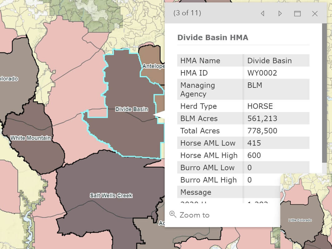Click the Message row in attribute table
The image size is (332, 249).
pyautogui.click(x=196, y=192)
